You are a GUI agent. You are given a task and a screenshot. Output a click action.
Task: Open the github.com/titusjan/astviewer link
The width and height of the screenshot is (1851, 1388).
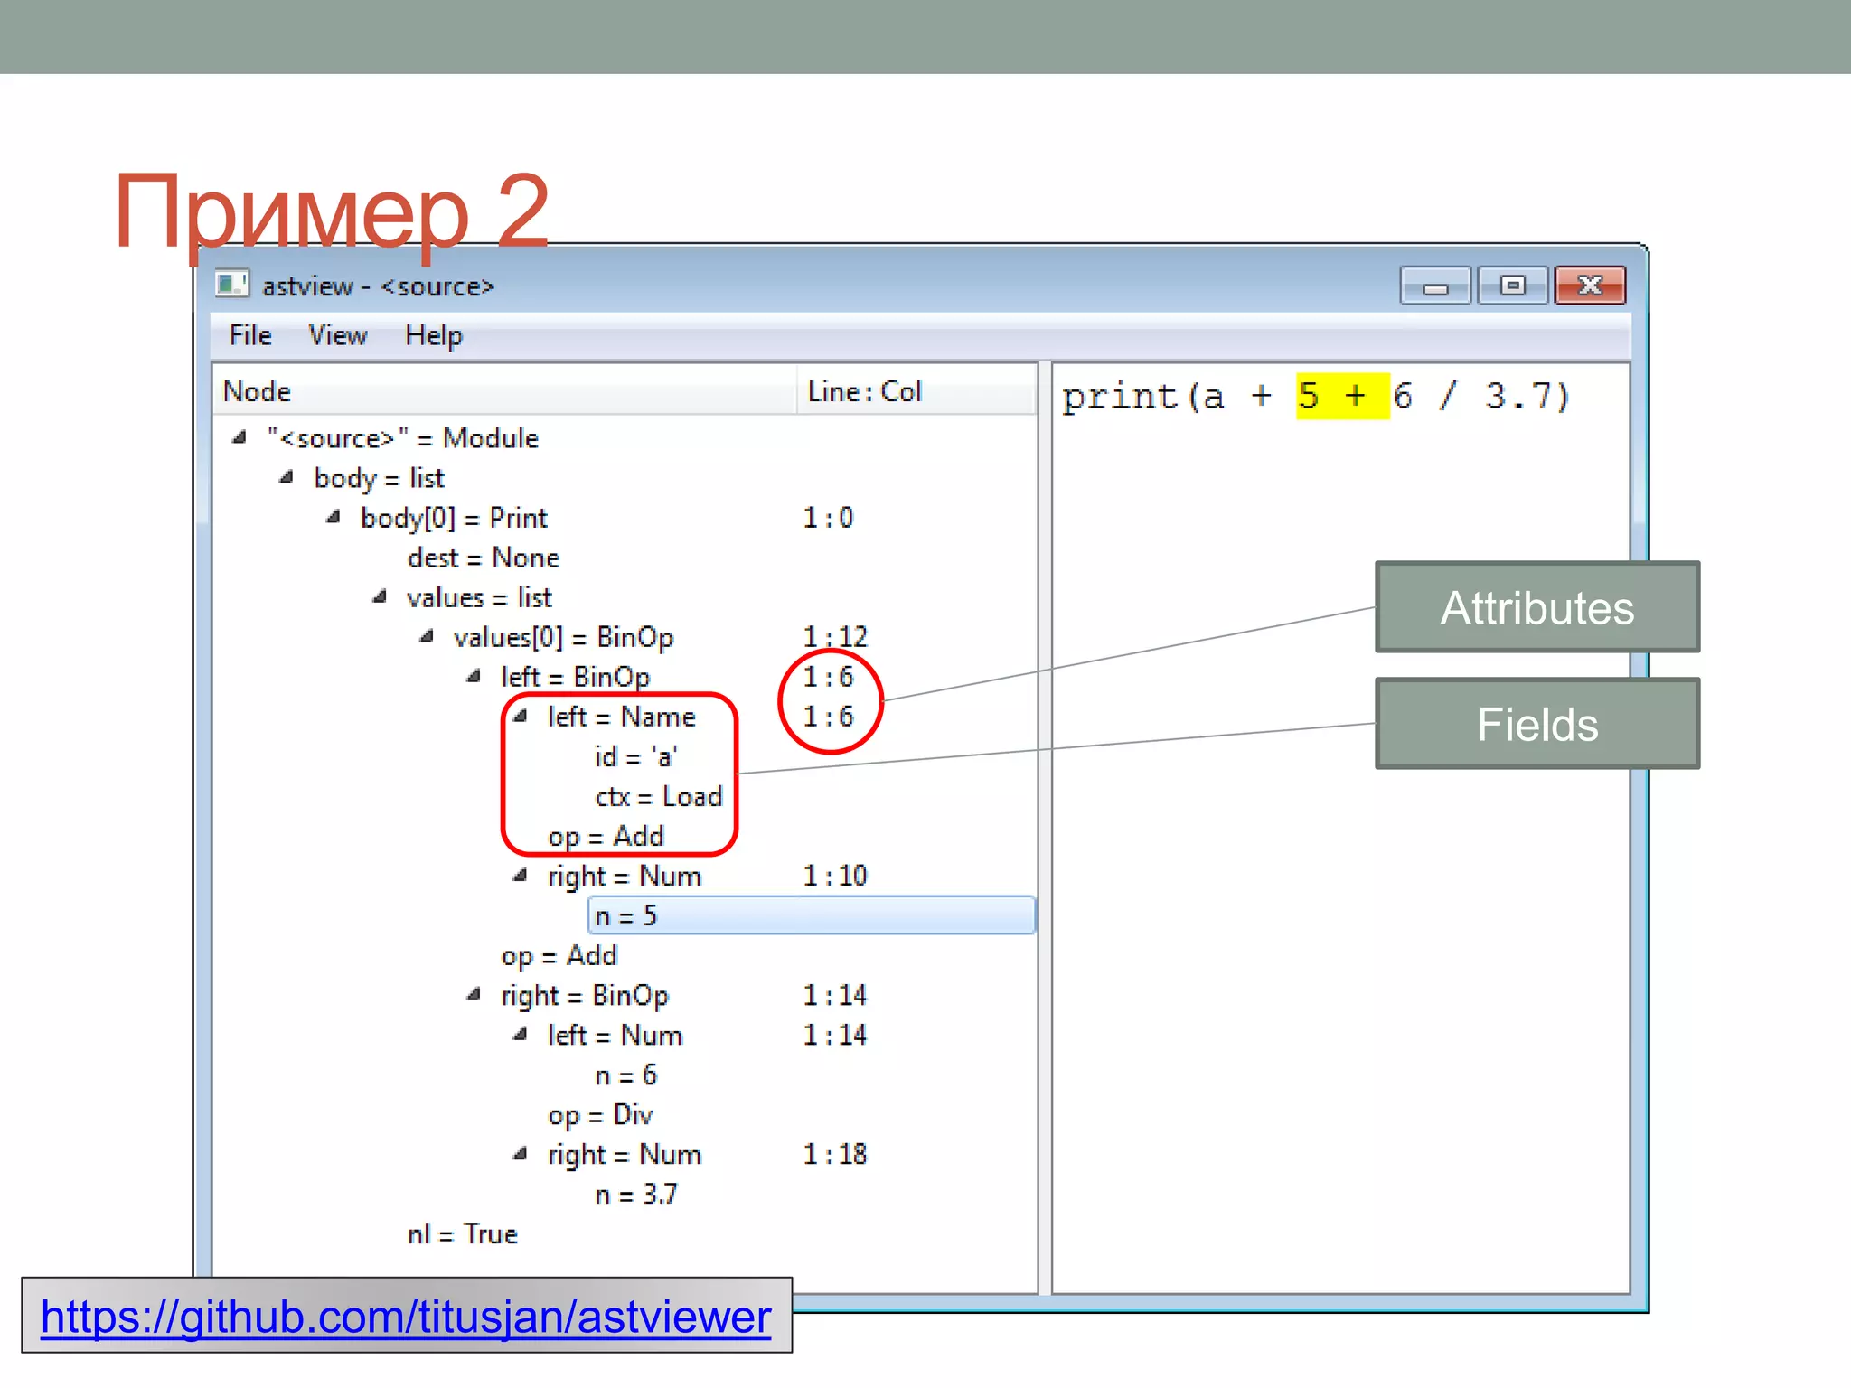[x=406, y=1317]
